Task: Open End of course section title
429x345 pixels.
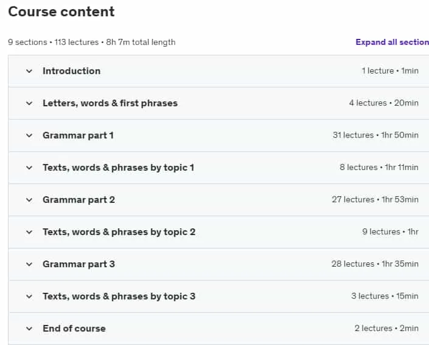Action: click(74, 329)
